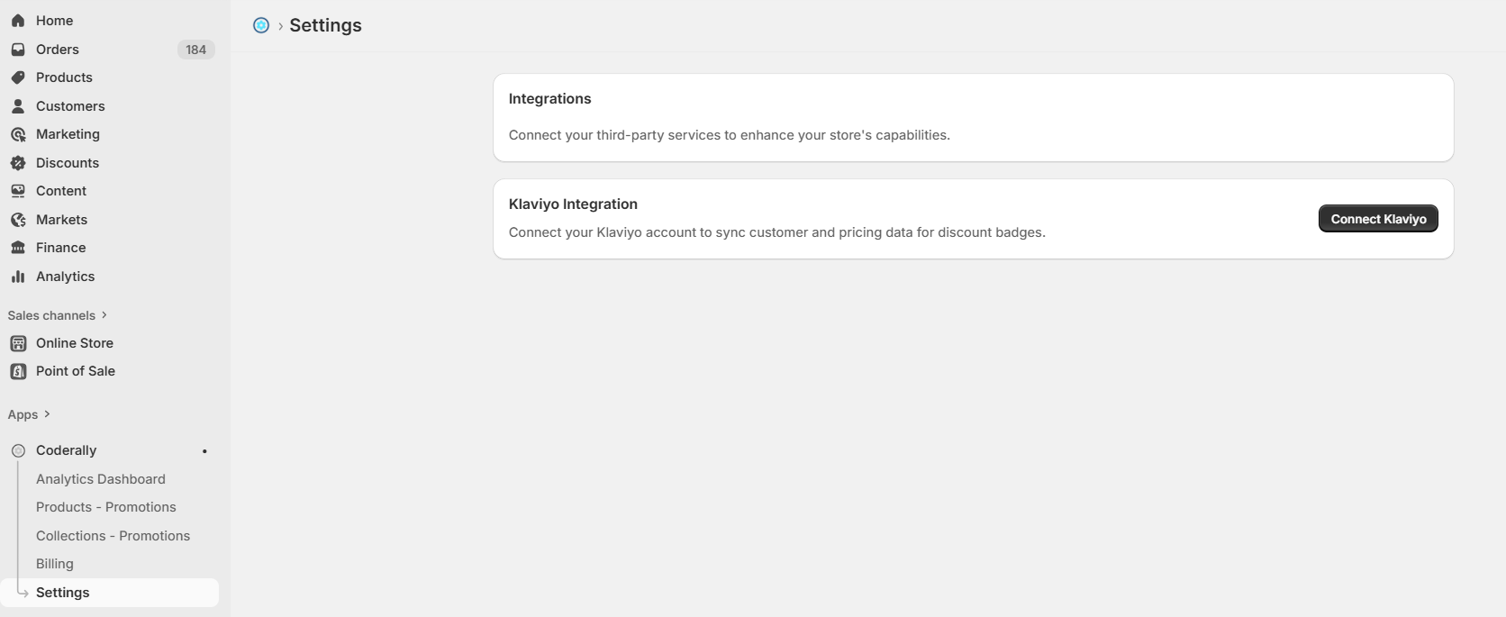Select the Point of Sale icon
The image size is (1506, 617).
point(19,371)
